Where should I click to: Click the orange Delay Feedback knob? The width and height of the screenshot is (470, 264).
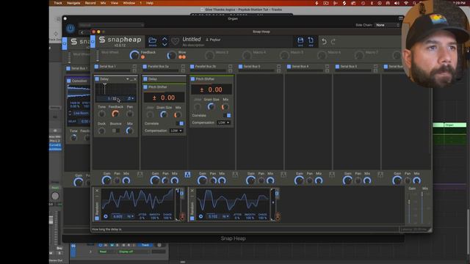pyautogui.click(x=115, y=114)
